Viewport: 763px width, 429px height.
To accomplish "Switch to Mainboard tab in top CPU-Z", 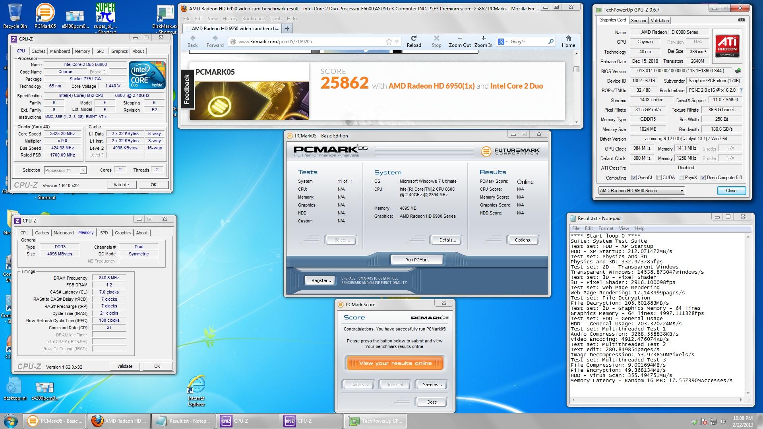I will (60, 51).
